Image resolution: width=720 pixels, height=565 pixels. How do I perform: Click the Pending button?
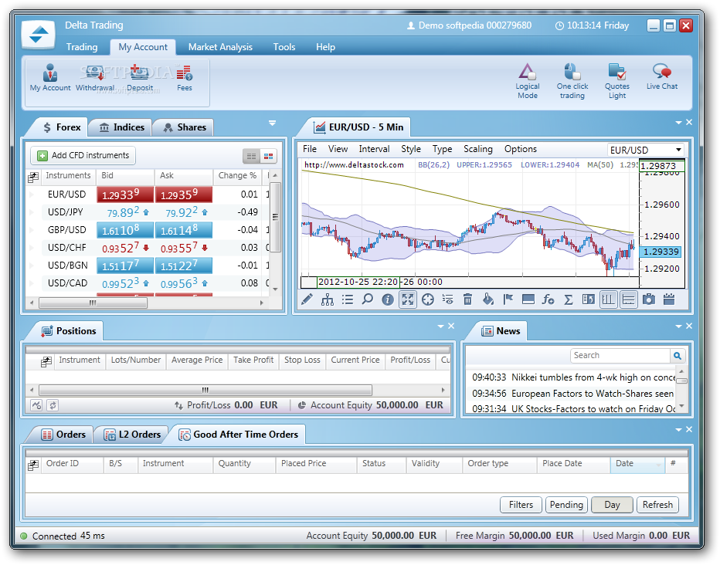pyautogui.click(x=566, y=505)
